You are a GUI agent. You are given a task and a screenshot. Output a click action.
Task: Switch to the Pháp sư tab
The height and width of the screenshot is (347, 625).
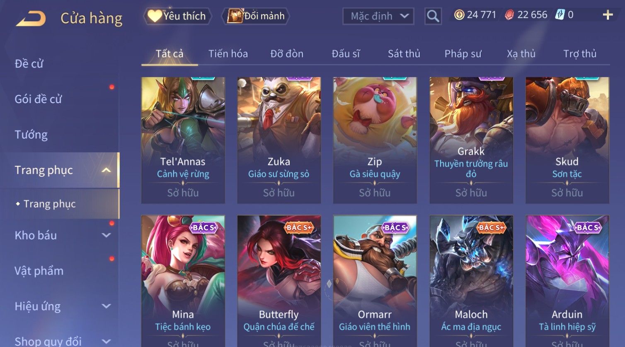tap(463, 54)
